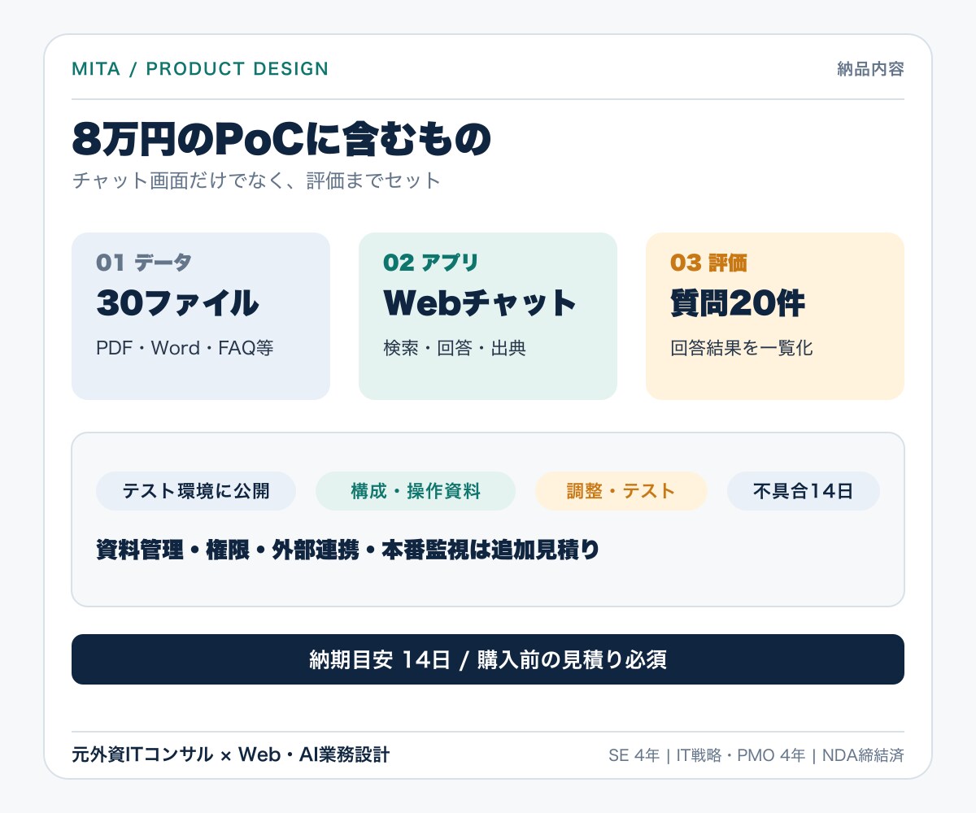Click the 不具合14日 pill

click(804, 491)
